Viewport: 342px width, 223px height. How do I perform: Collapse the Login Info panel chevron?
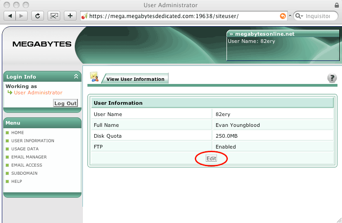click(76, 76)
